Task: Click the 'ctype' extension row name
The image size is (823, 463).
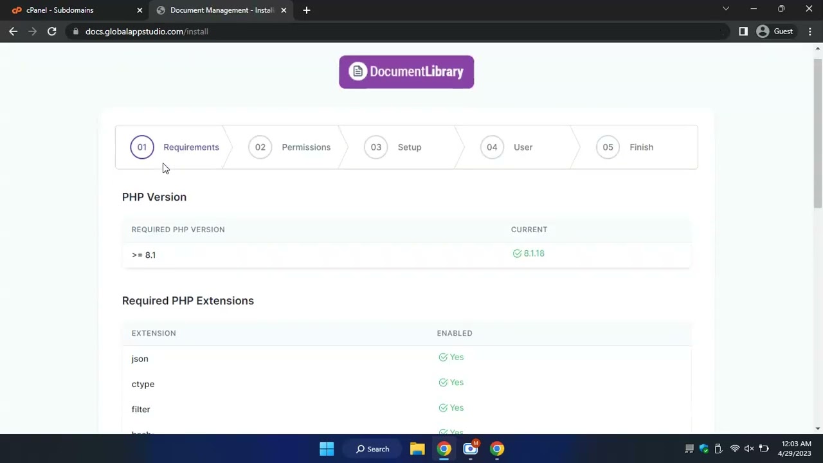Action: [143, 384]
